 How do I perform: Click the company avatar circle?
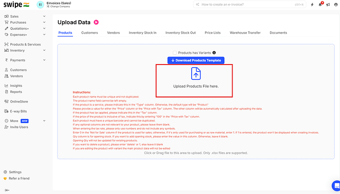click(x=40, y=4)
